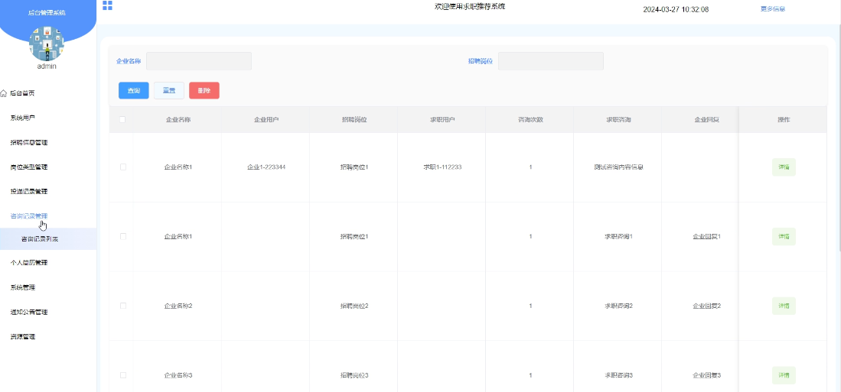This screenshot has height=392, width=841.
Task: Click the 企业名称 column header
Action: 178,119
